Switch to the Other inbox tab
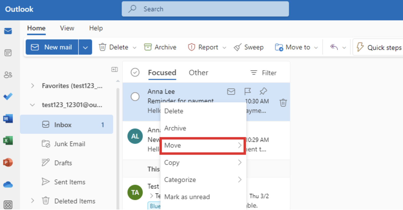The width and height of the screenshot is (403, 210). (198, 72)
